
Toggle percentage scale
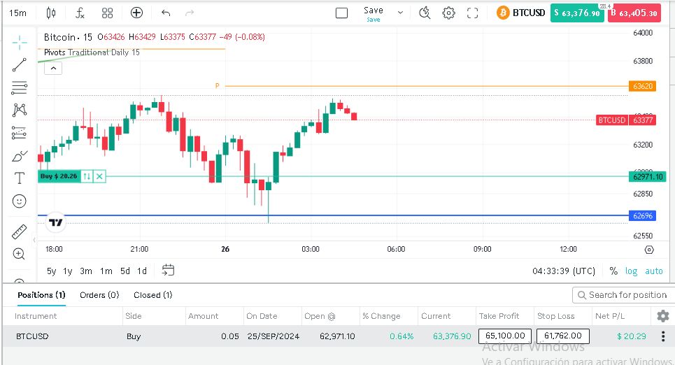click(x=613, y=271)
